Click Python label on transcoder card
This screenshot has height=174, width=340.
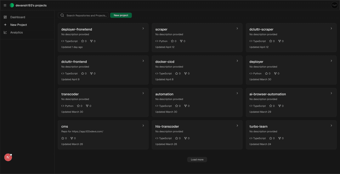point(69,106)
